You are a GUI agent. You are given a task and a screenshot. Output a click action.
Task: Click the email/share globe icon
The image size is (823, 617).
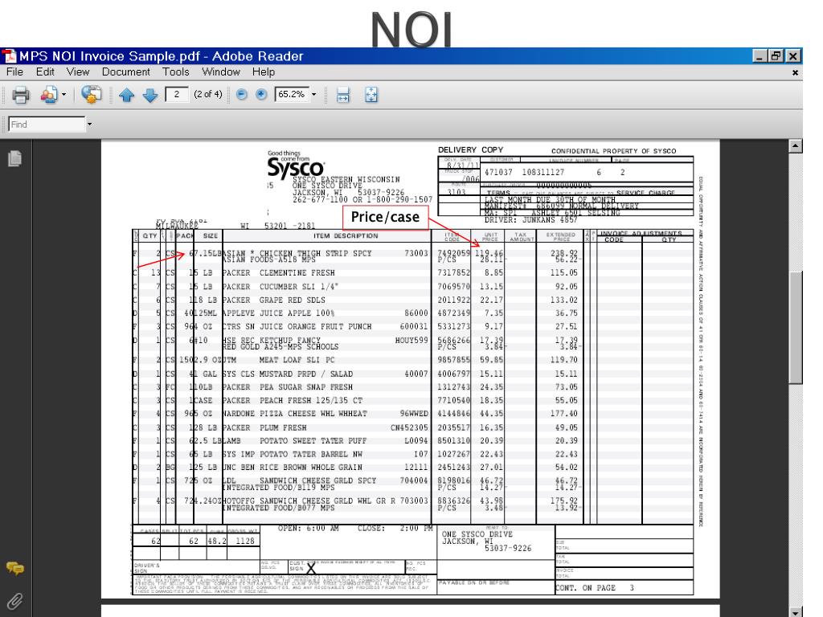tap(91, 95)
